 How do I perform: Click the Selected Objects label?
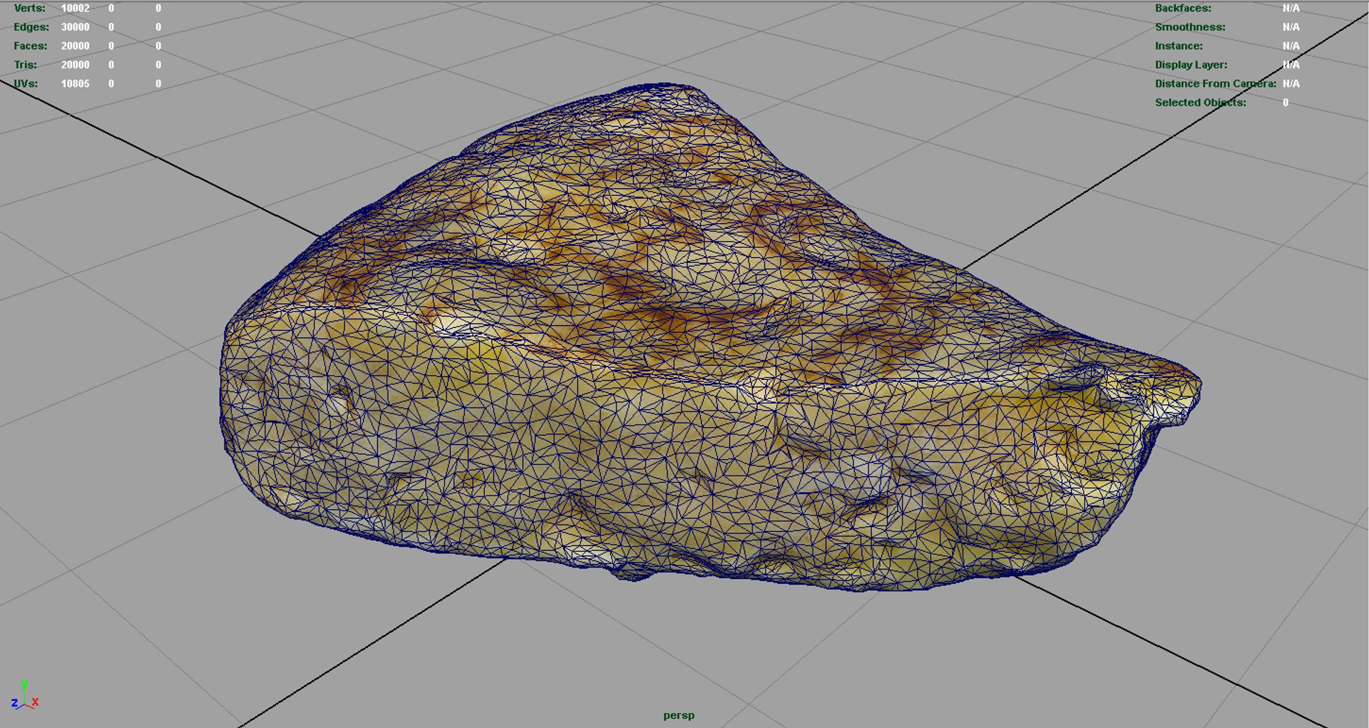[1201, 103]
